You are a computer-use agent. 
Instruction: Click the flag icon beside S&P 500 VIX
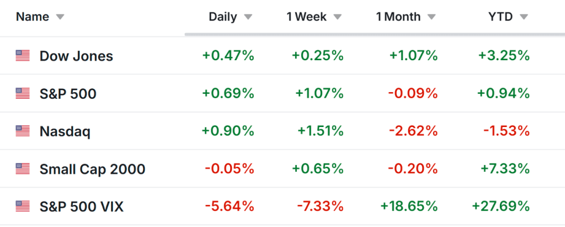[x=23, y=207]
